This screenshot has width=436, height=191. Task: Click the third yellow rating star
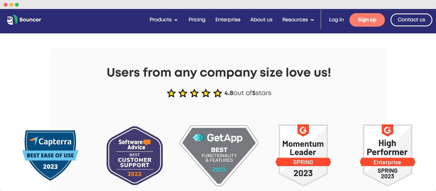[x=194, y=93]
